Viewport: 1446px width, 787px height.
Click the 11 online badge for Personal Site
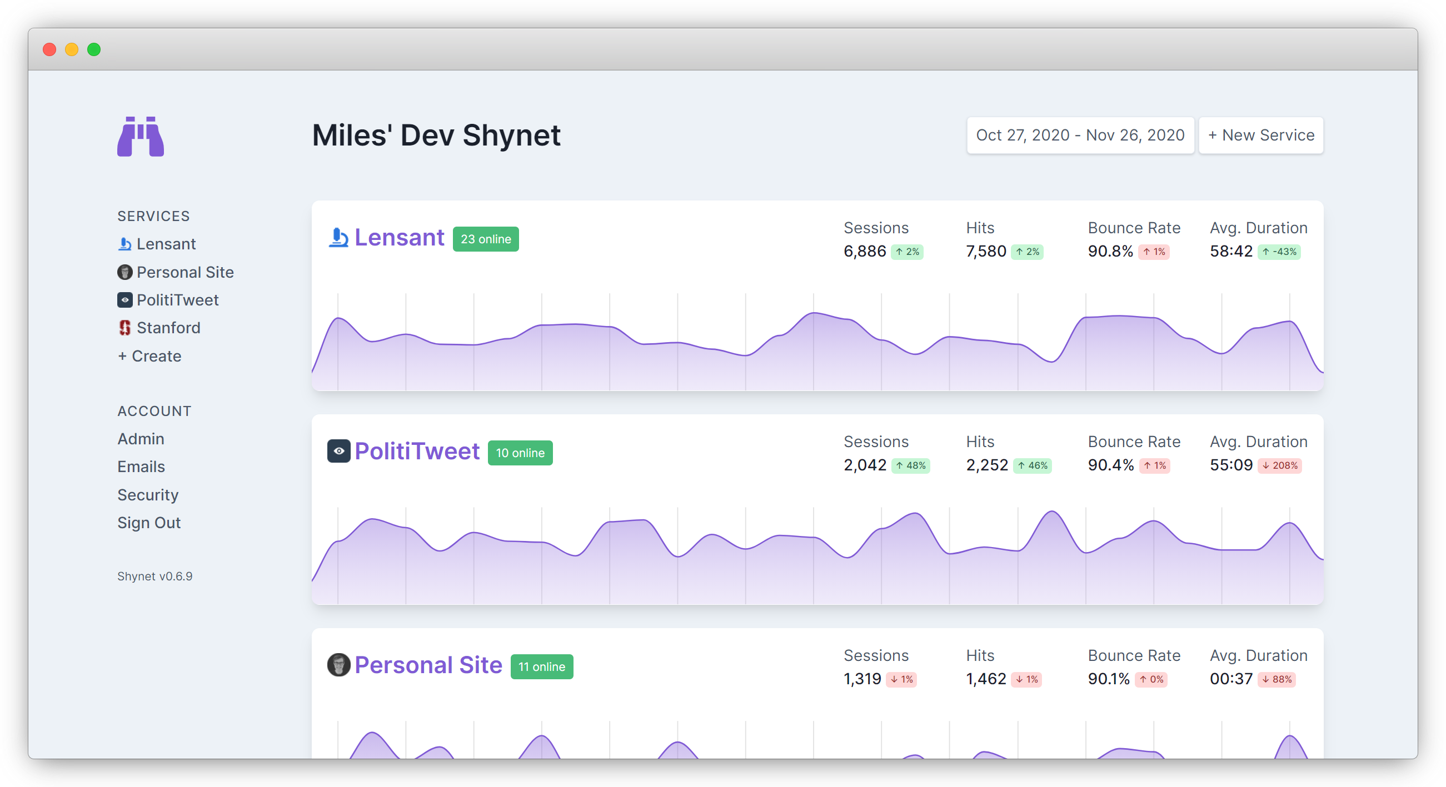point(541,666)
